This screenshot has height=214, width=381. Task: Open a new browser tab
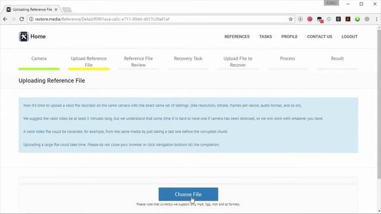pyautogui.click(x=67, y=10)
